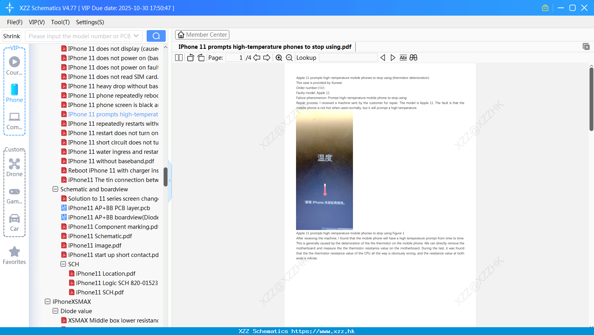Find the next lookup match
Viewport: 594px width, 335px height.
click(x=393, y=58)
